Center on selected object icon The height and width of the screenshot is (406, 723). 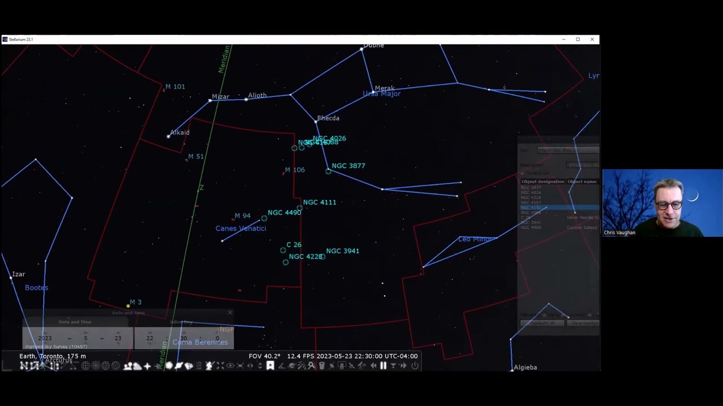click(220, 365)
